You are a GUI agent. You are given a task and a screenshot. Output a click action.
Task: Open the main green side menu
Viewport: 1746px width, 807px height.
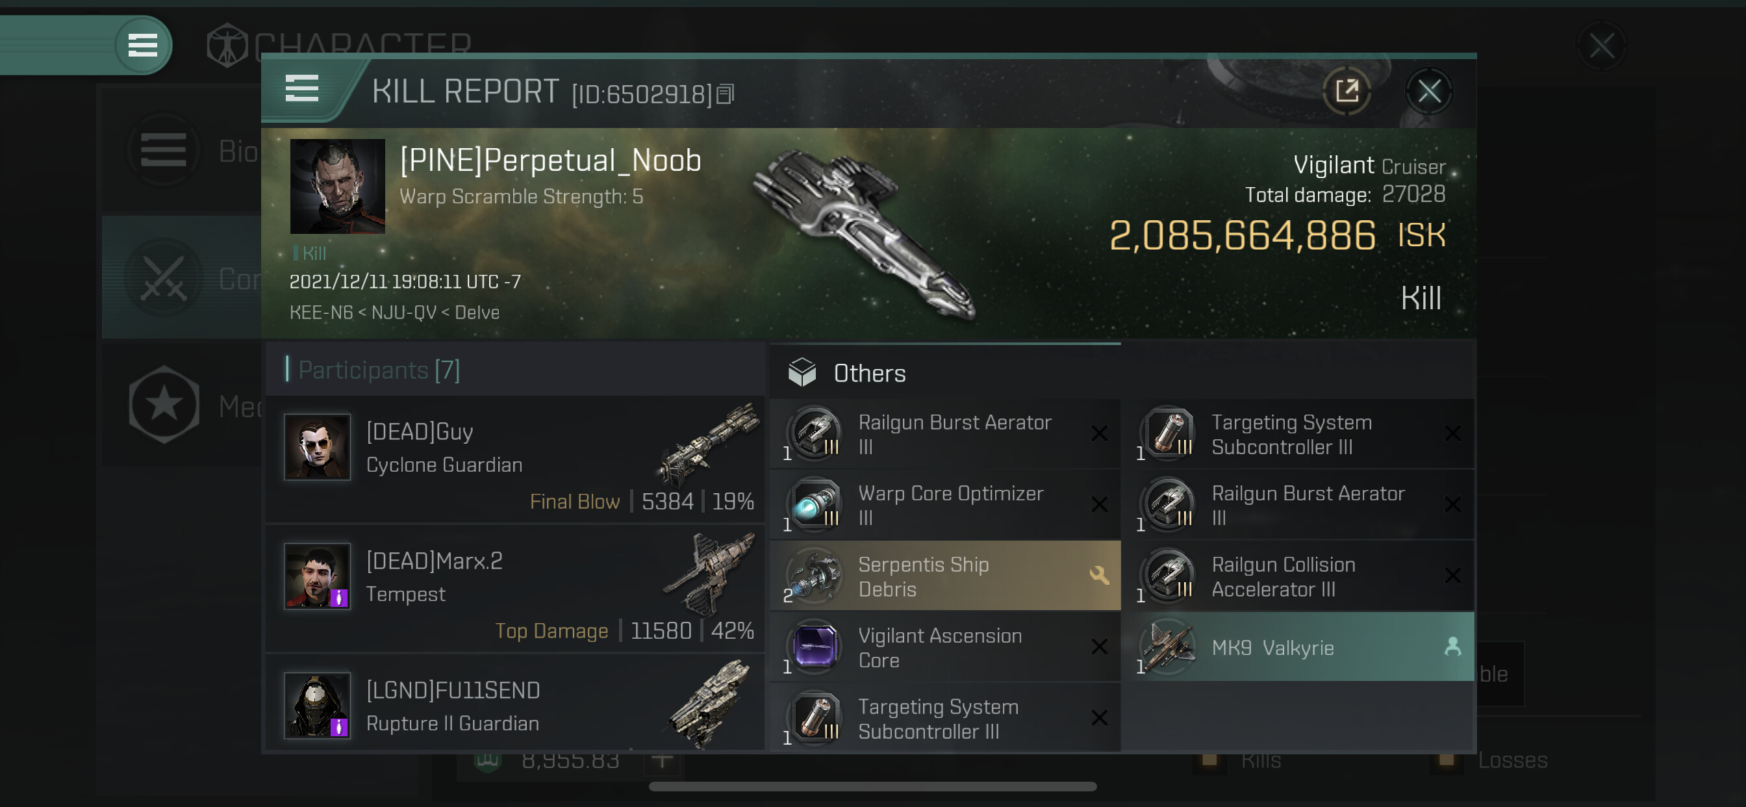pos(142,45)
